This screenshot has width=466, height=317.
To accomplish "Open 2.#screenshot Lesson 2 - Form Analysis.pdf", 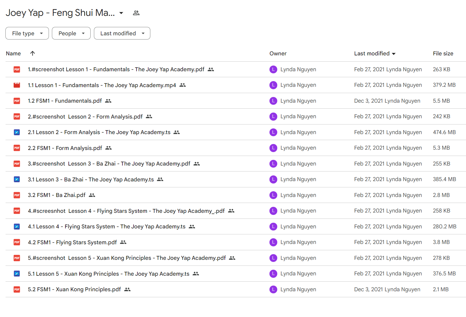I will (85, 116).
